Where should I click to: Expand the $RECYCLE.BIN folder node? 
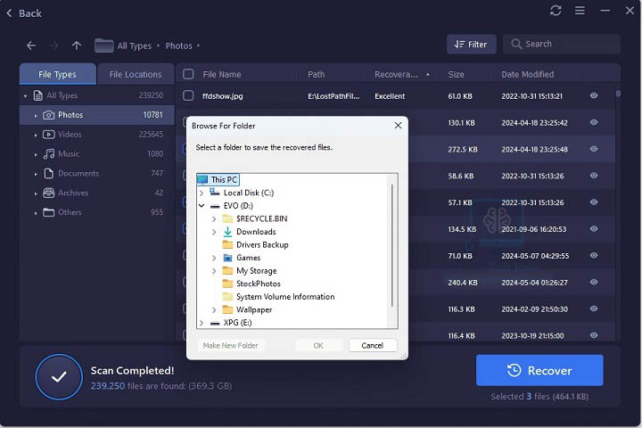point(214,219)
